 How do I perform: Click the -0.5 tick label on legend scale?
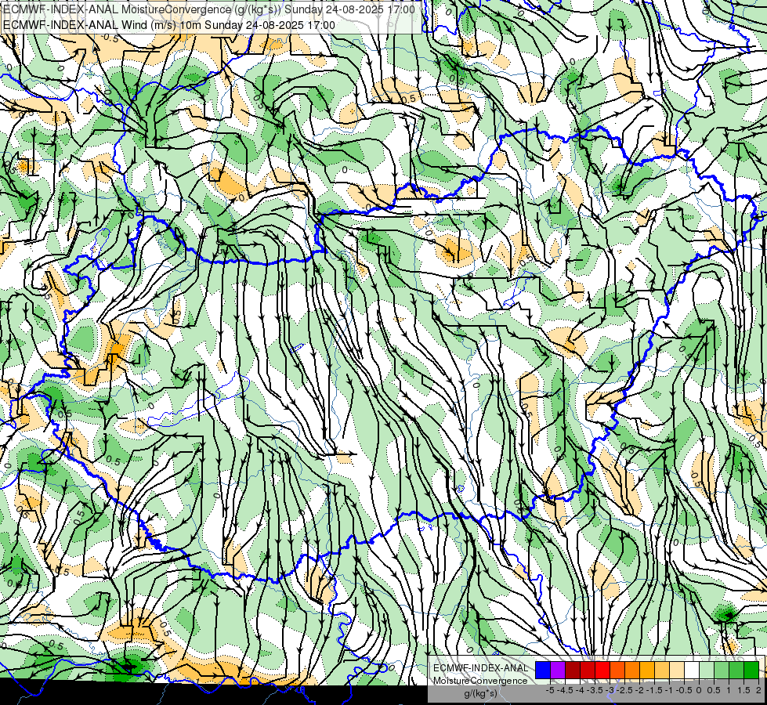pyautogui.click(x=684, y=690)
